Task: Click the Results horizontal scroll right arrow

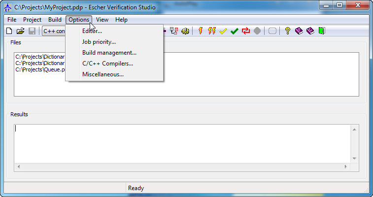Action: [x=345, y=166]
